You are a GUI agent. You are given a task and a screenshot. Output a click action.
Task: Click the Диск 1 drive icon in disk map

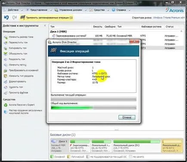tap(54, 141)
